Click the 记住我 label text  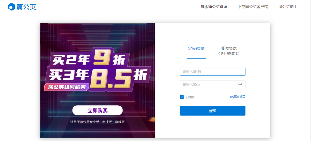(x=190, y=97)
